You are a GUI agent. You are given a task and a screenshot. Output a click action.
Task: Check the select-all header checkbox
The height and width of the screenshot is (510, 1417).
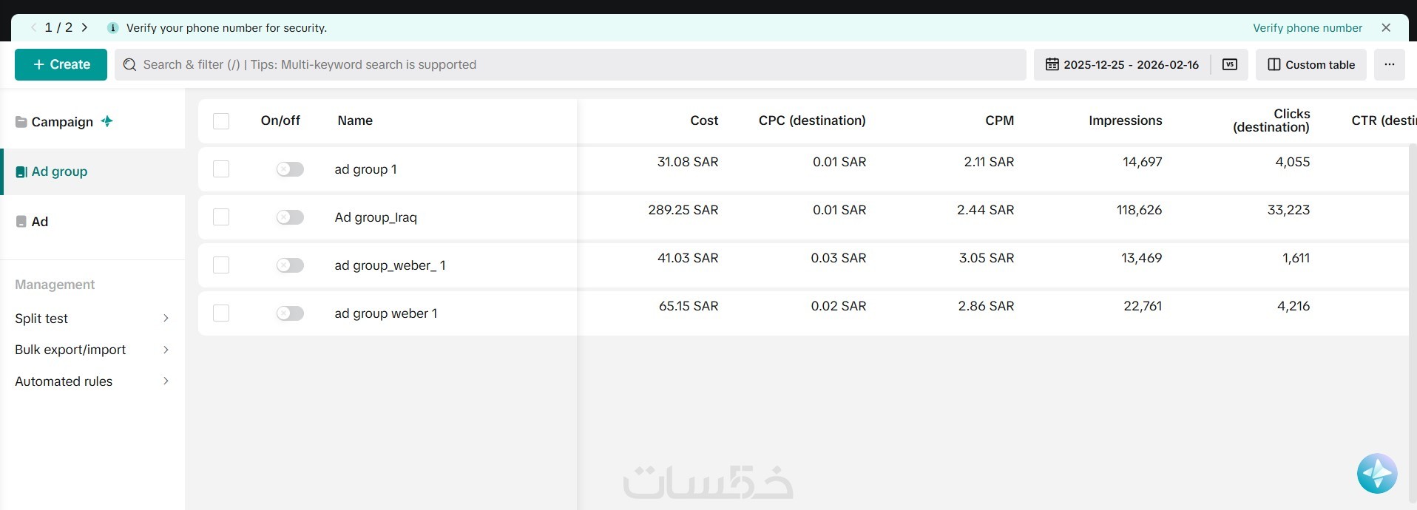(221, 121)
